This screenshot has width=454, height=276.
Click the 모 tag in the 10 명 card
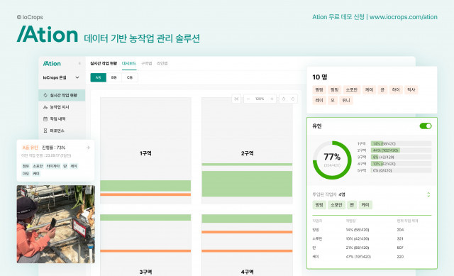(x=333, y=100)
